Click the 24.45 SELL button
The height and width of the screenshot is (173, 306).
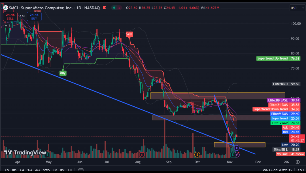click(10, 17)
